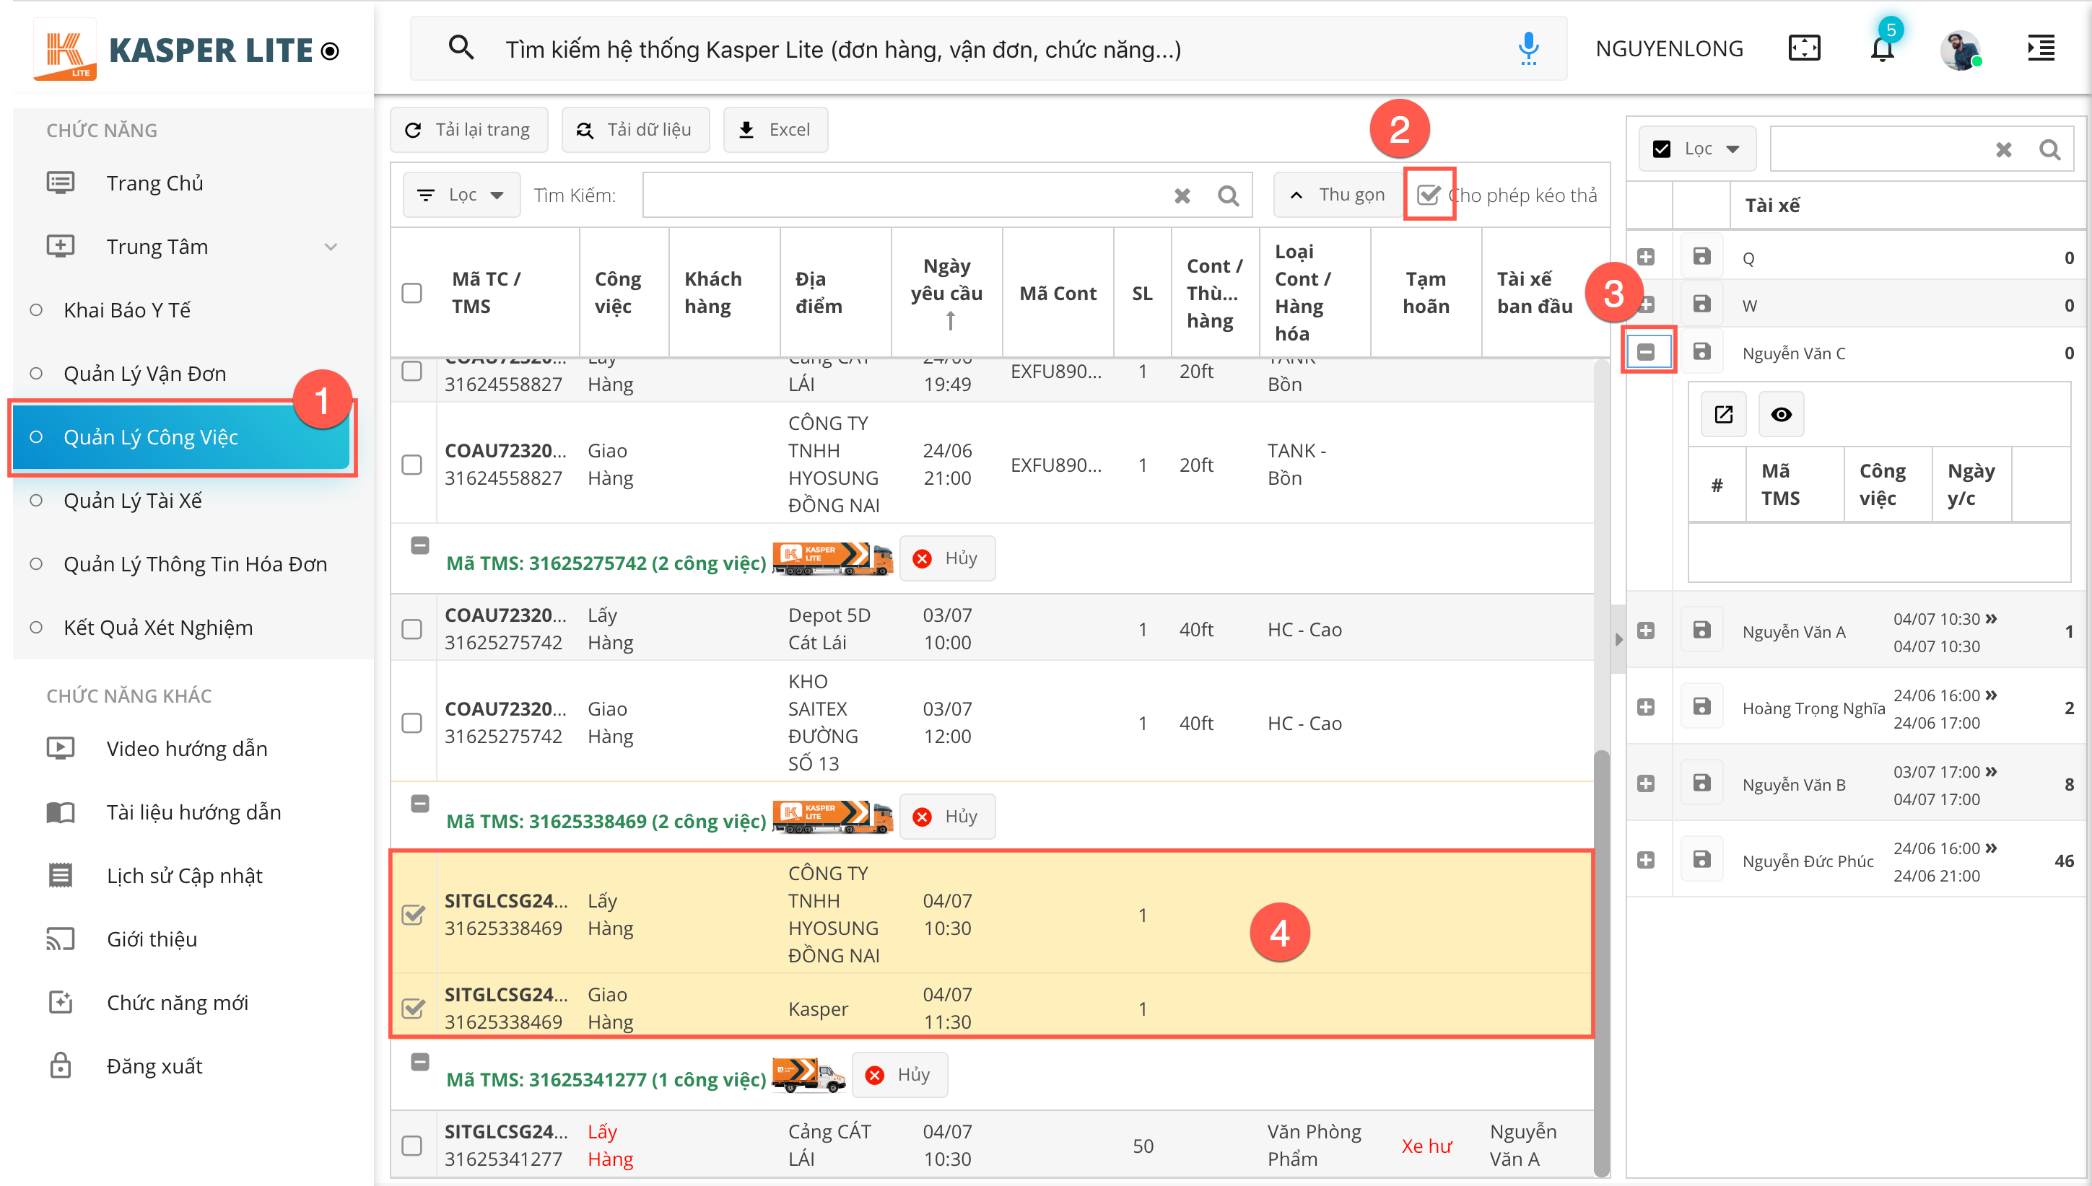Open the user avatar profile
This screenshot has height=1186, width=2092.
(1960, 50)
